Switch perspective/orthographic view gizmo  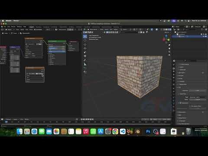point(169,55)
